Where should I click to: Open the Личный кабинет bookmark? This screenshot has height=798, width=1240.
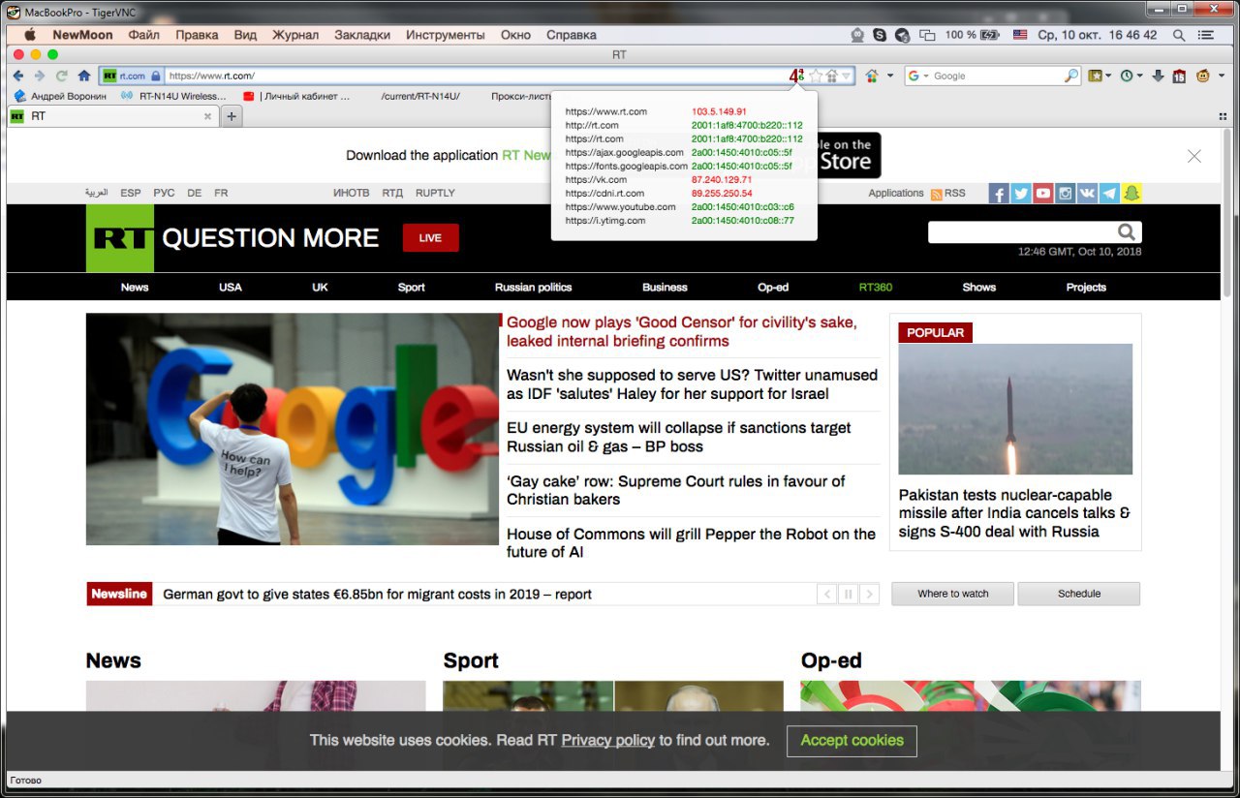coord(296,96)
